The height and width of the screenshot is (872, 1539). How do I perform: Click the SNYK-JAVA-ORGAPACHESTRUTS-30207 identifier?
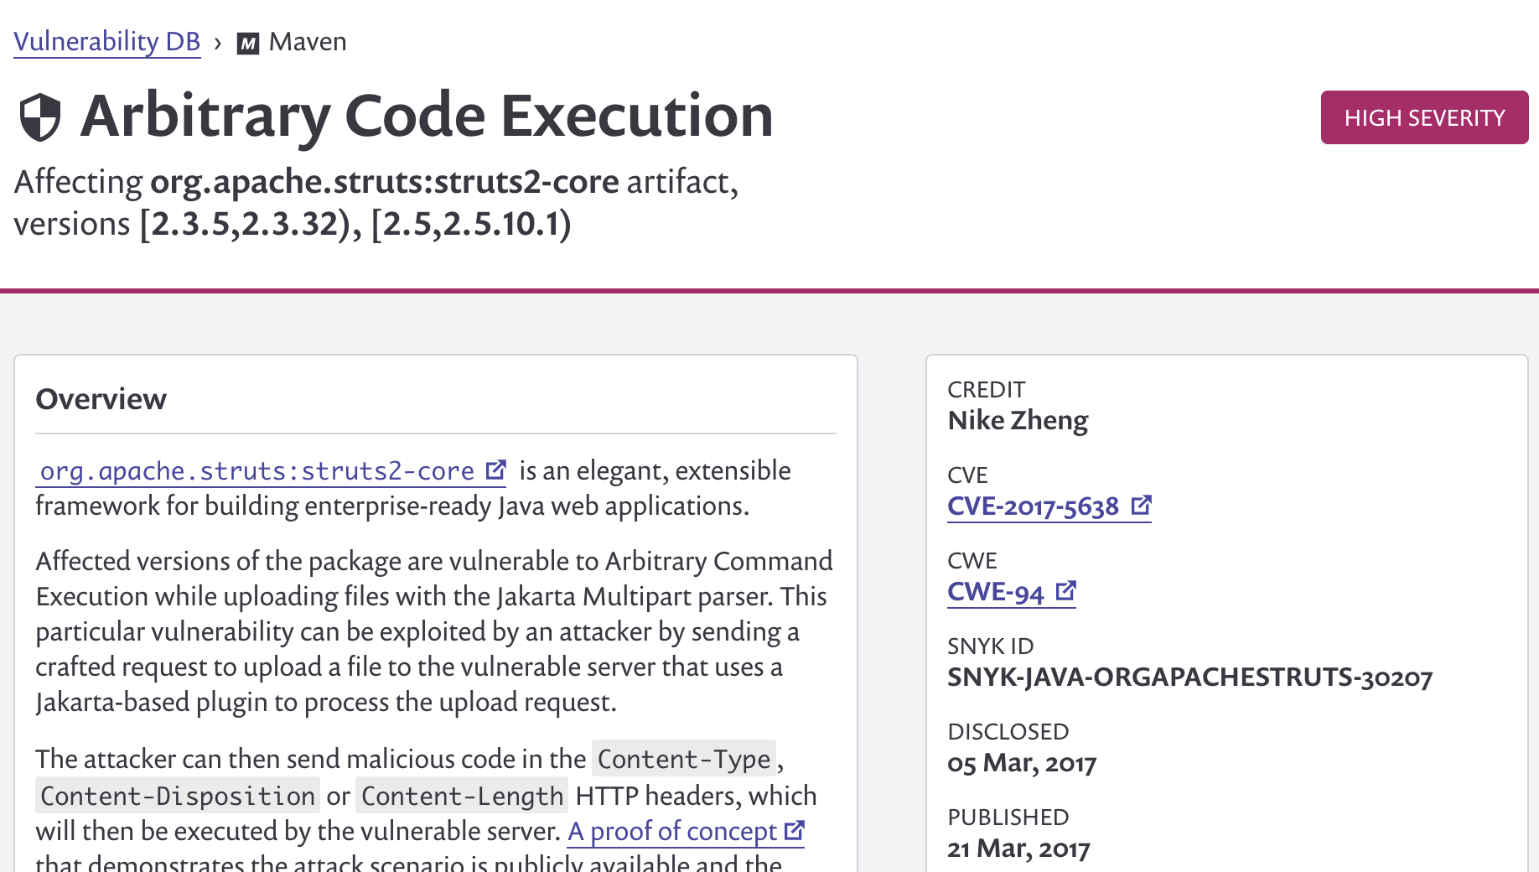tap(1189, 677)
